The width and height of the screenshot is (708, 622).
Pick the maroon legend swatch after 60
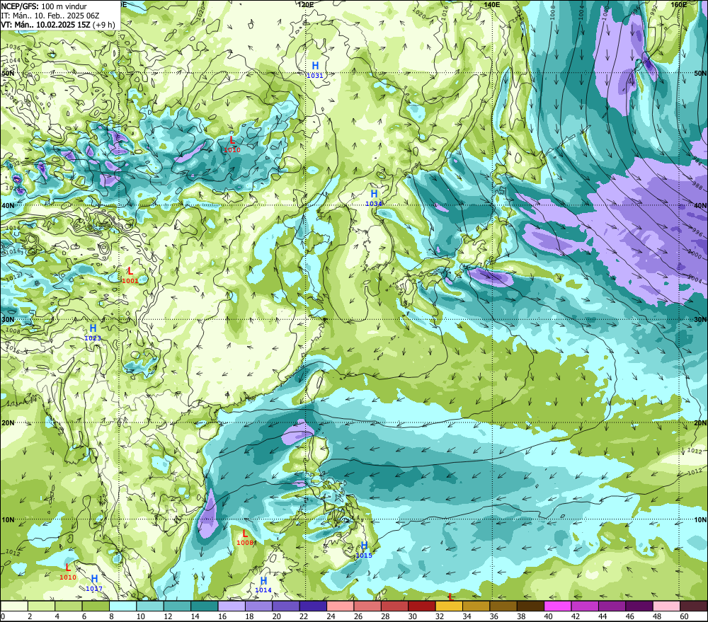694,606
